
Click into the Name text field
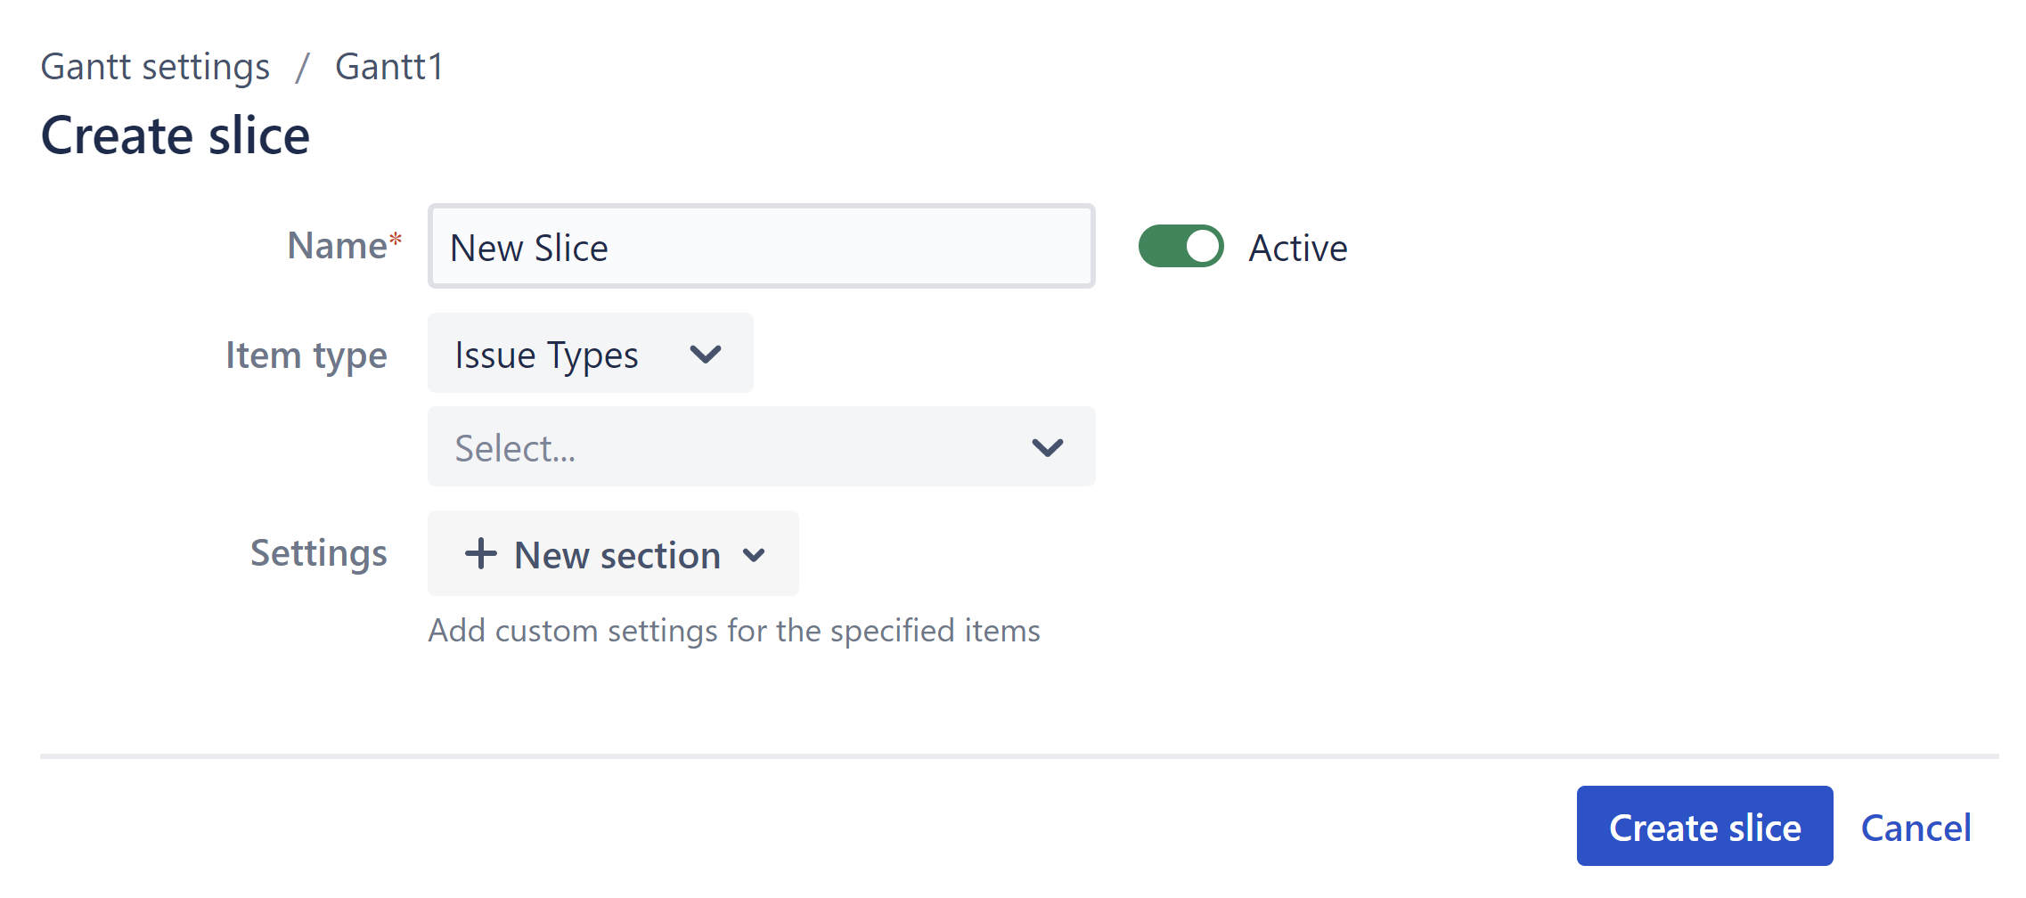[x=760, y=247]
